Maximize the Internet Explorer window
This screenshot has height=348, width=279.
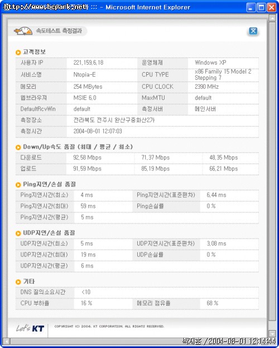[261, 8]
